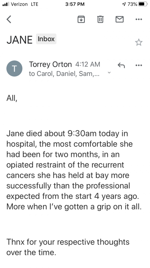Tap the email body paragraph about Jane

tap(74, 170)
